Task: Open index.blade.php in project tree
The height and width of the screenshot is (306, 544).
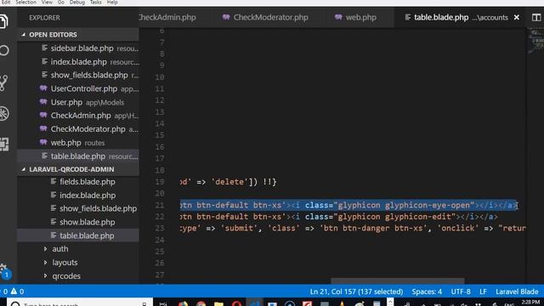Action: 78,195
